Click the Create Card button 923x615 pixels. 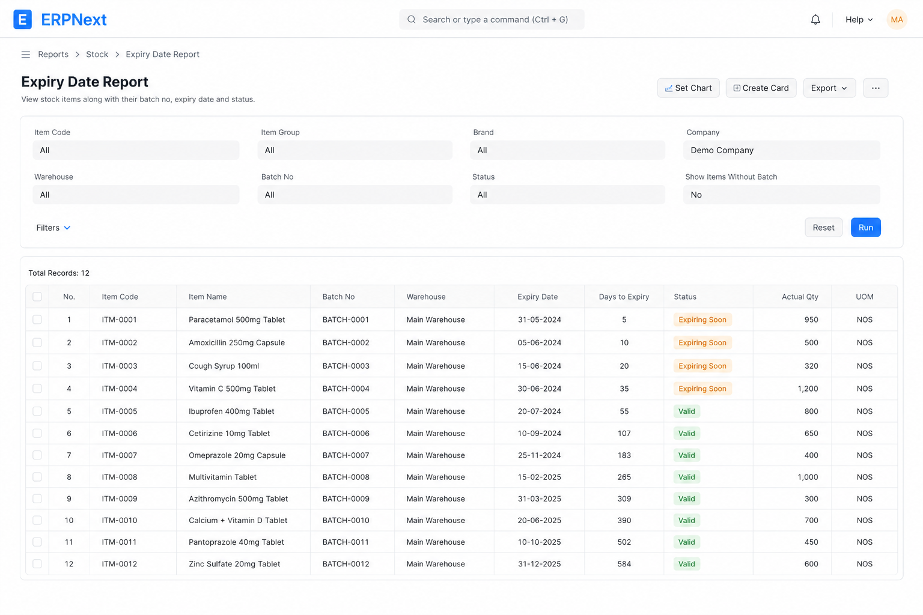(x=761, y=88)
